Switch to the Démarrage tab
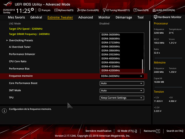The height and width of the screenshot is (139, 185). tap(124, 17)
